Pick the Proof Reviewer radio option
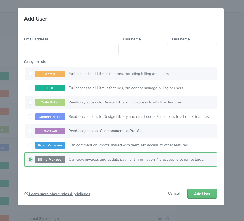Screen dimensions: 244x221 30,145
